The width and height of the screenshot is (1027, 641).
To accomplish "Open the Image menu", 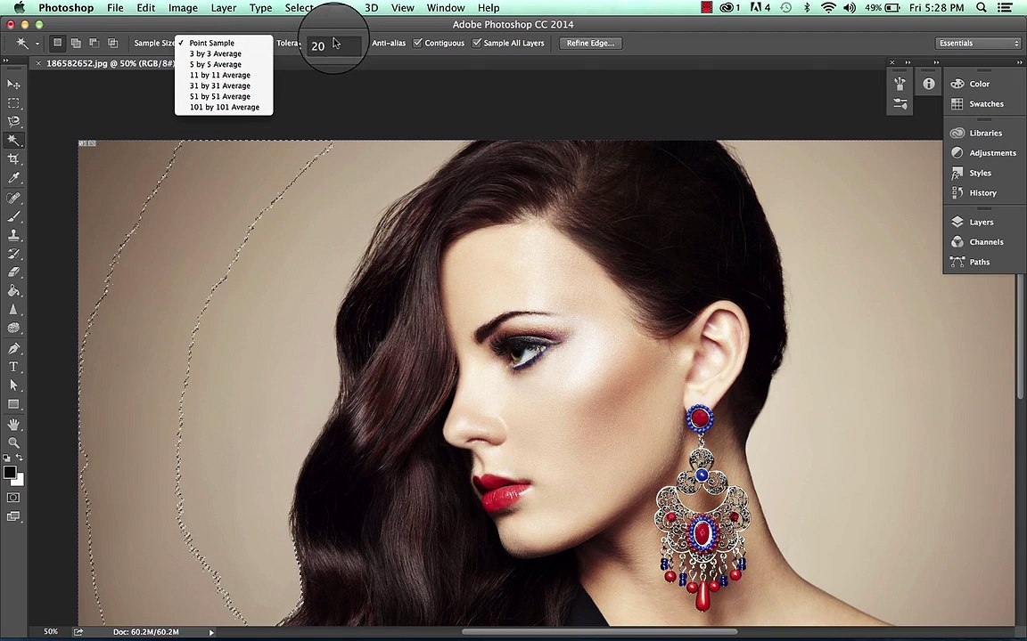I will pyautogui.click(x=183, y=8).
